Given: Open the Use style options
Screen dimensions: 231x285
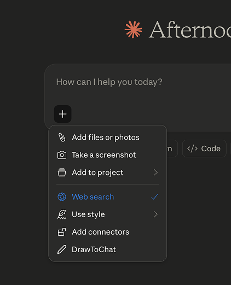Looking at the screenshot, I should pos(108,214).
